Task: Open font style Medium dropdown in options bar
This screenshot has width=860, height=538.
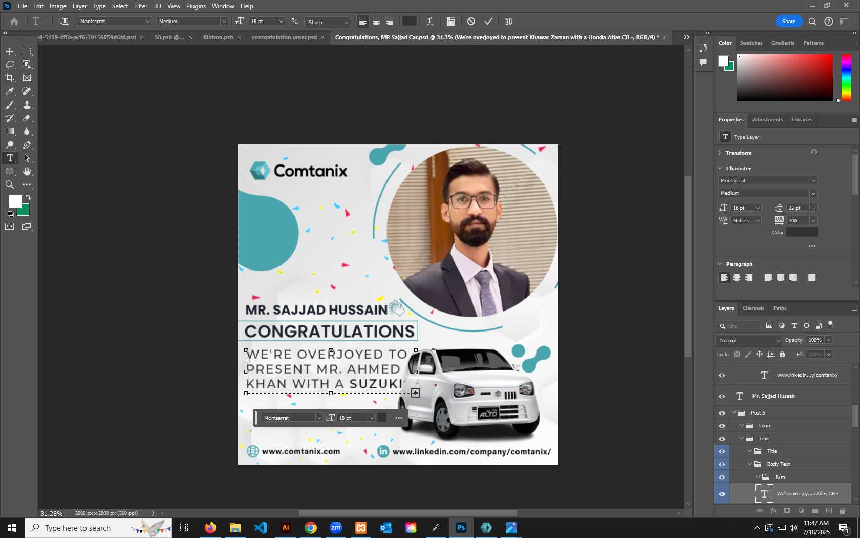Action: [224, 22]
